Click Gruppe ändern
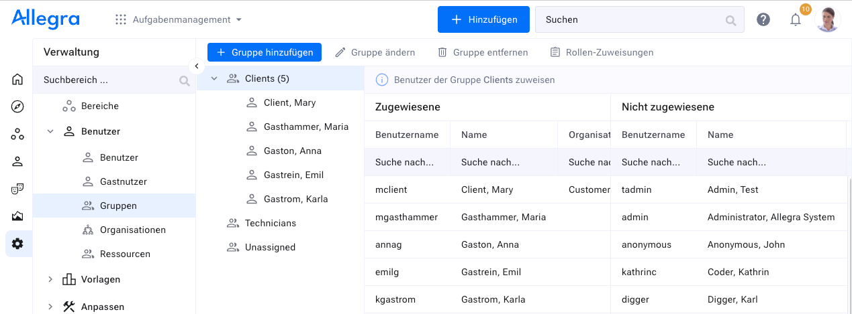The width and height of the screenshot is (852, 314). click(x=375, y=52)
